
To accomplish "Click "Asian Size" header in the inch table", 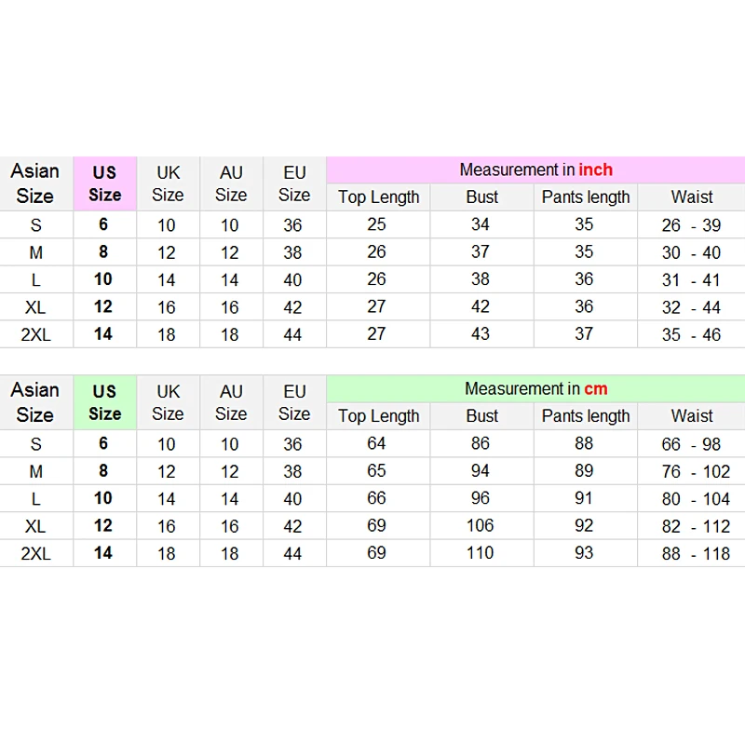I will coord(35,183).
